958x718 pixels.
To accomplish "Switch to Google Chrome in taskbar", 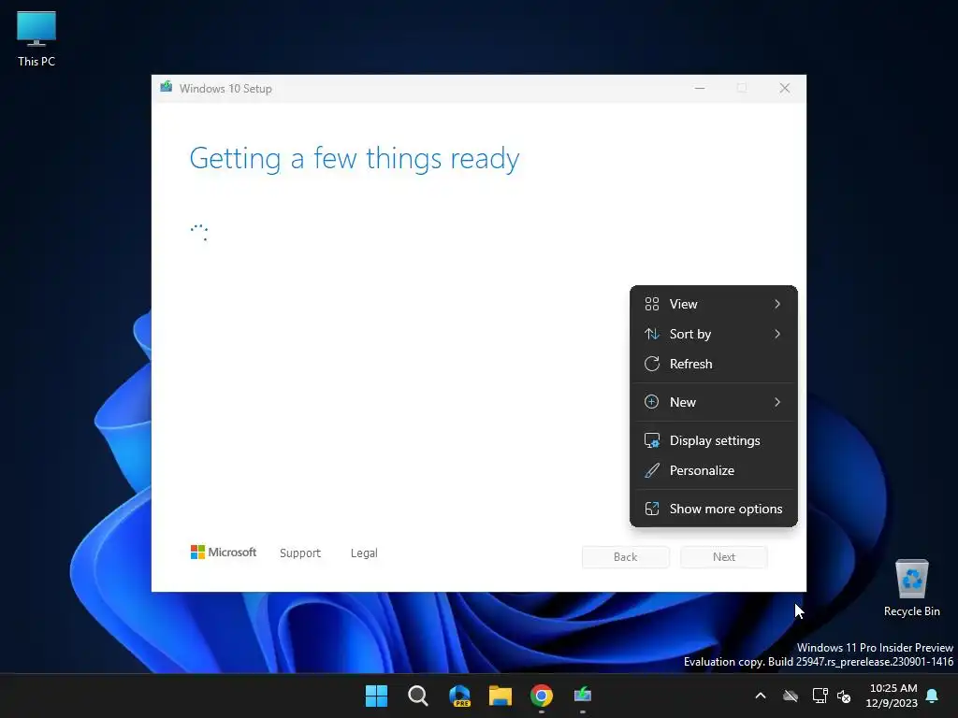I will point(542,696).
